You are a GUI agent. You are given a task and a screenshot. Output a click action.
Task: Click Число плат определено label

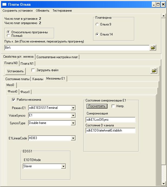tap(21, 23)
